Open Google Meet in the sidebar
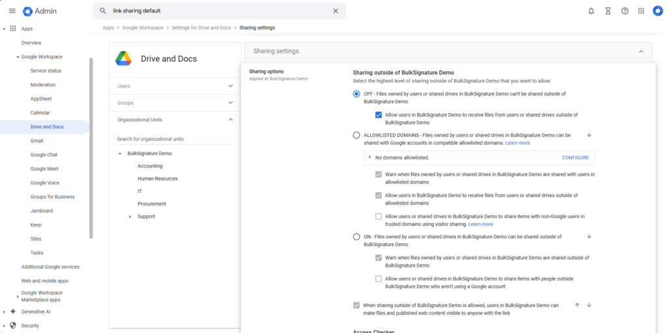 pos(43,169)
